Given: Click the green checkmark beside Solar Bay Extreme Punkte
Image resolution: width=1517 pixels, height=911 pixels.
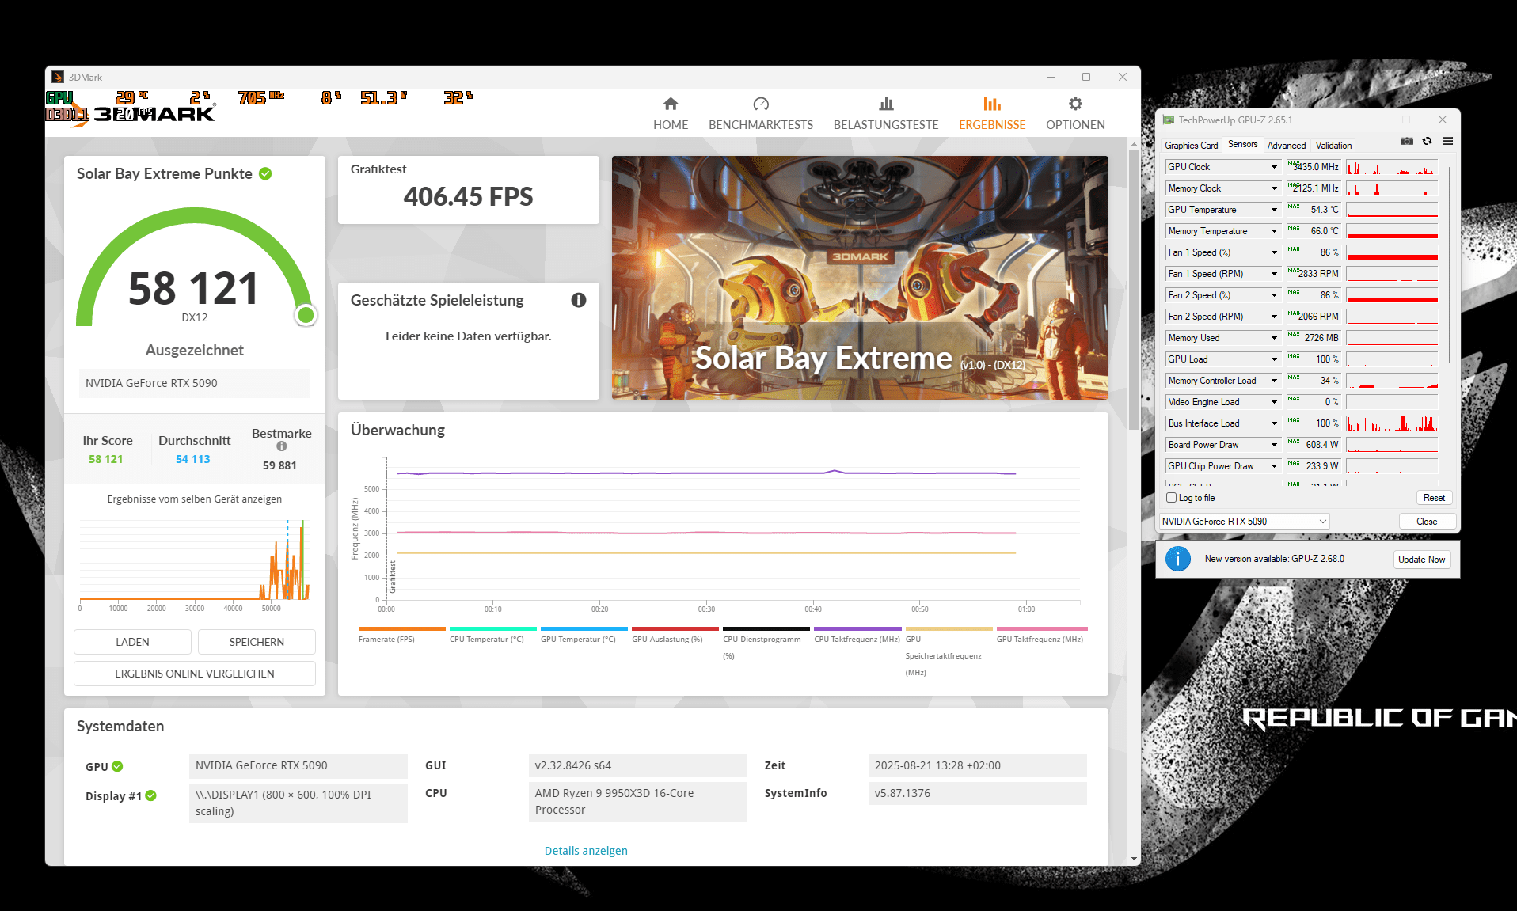Looking at the screenshot, I should [265, 173].
